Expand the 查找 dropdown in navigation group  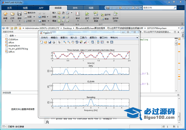point(48,21)
